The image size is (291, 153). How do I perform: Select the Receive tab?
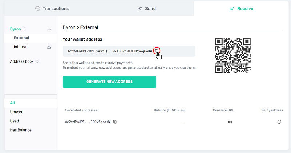242,8
